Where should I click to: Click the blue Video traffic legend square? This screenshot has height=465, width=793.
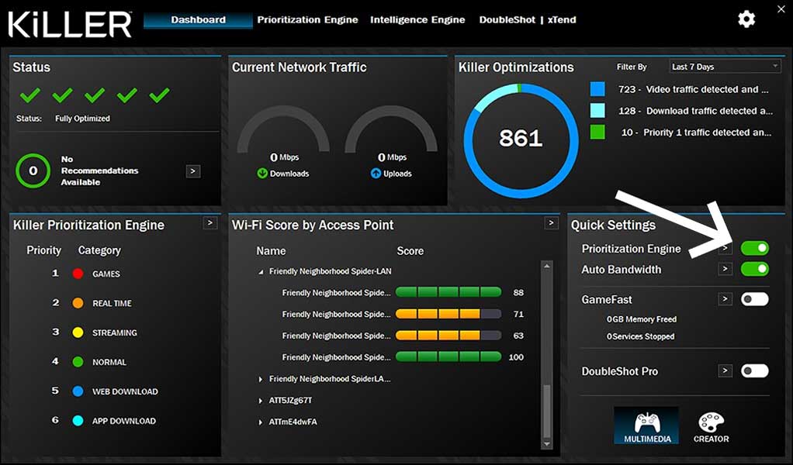(x=597, y=89)
